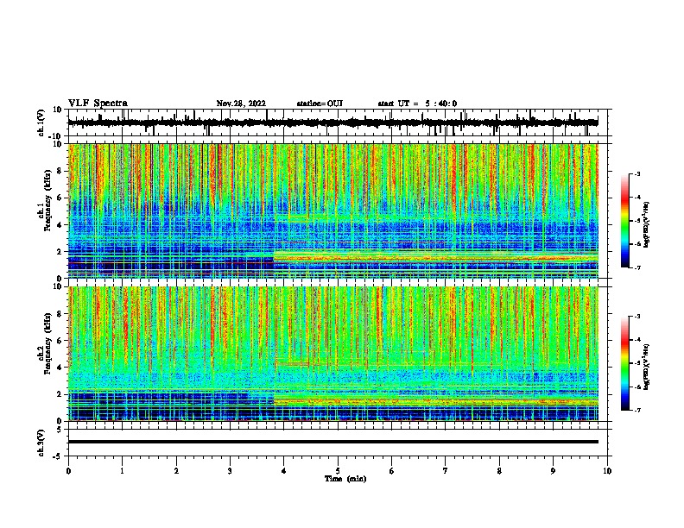Click the log(PSD) label beside ch.2 colorbar
The image size is (684, 528).
647,368
